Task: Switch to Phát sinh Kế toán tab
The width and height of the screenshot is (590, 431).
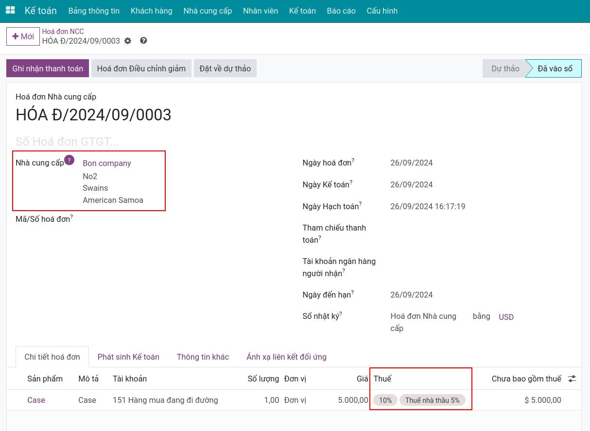Action: coord(128,357)
